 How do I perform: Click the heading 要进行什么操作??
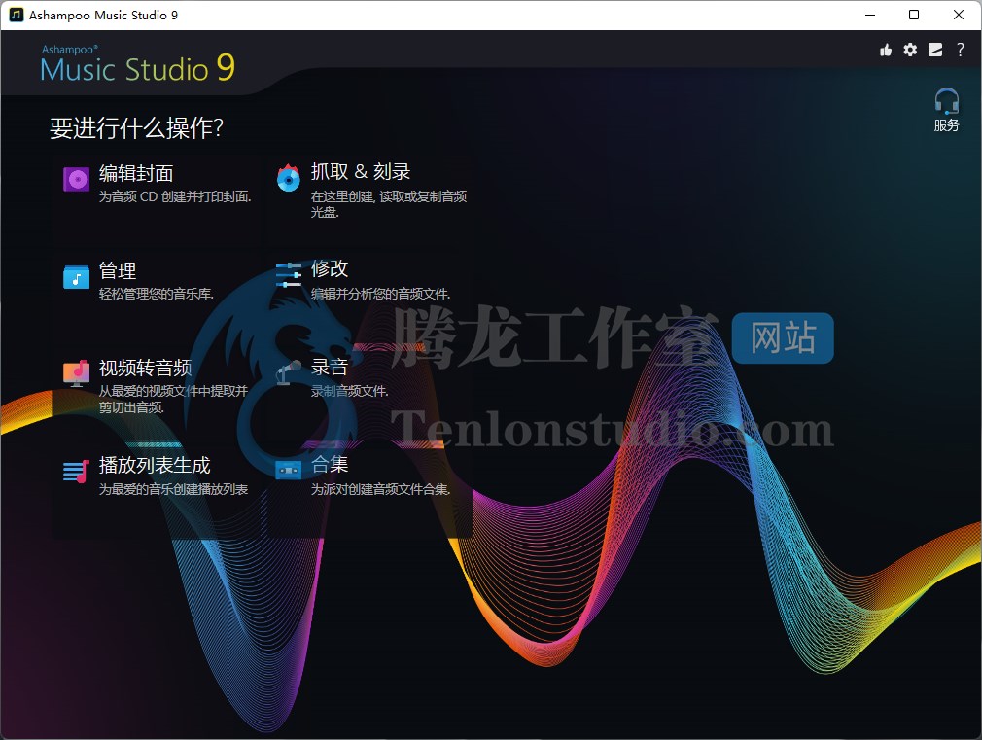pos(136,127)
